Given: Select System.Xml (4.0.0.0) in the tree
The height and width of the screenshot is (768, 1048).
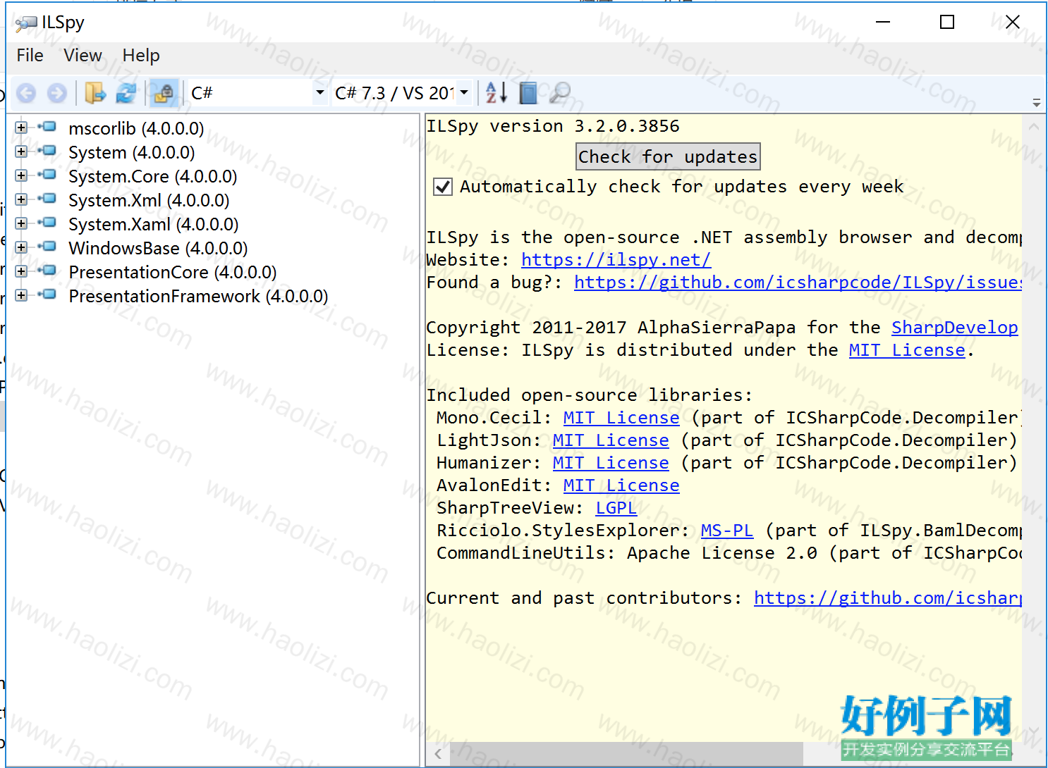Looking at the screenshot, I should click(x=149, y=201).
